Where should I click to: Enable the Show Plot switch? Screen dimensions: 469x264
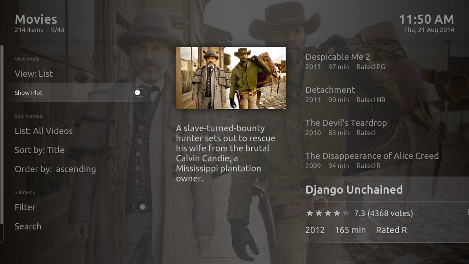(x=140, y=93)
